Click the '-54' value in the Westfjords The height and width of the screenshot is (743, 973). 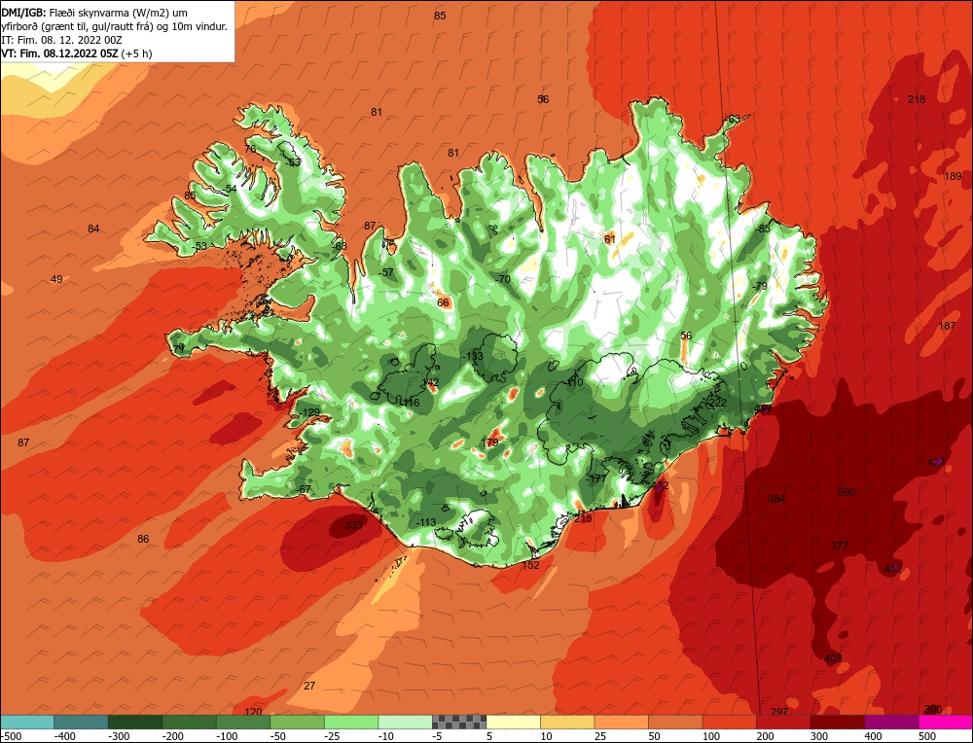pyautogui.click(x=230, y=189)
